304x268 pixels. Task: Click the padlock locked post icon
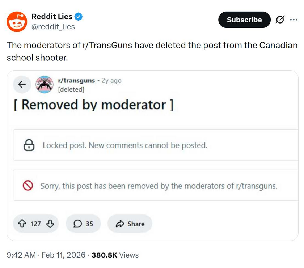[x=29, y=145]
